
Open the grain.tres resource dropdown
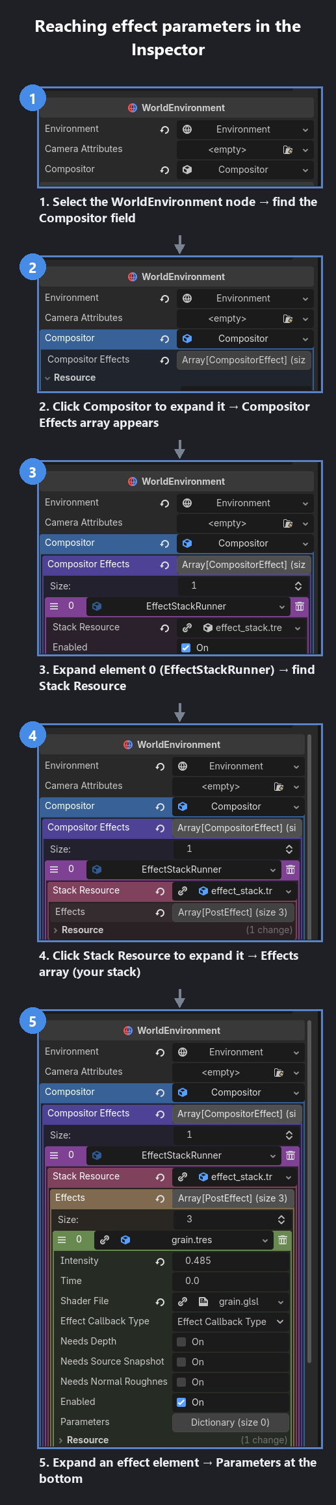pos(265,1240)
